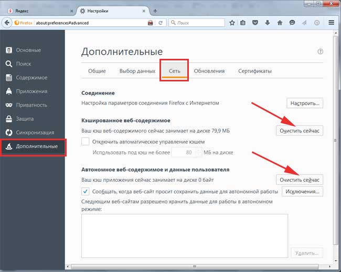Uncheck 'Сообщать, когда веб-сайт просит сохранить данные'
The image size is (341, 272).
[x=86, y=192]
